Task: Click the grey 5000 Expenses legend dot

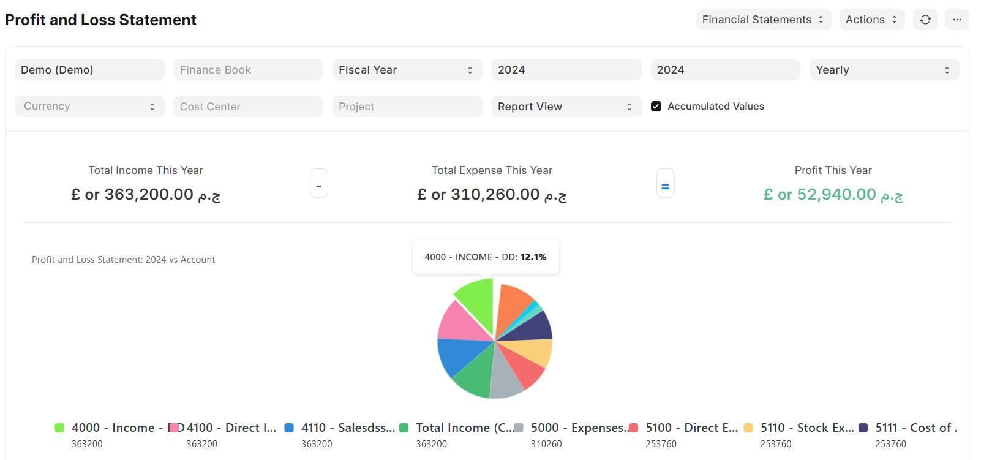Action: pyautogui.click(x=519, y=428)
